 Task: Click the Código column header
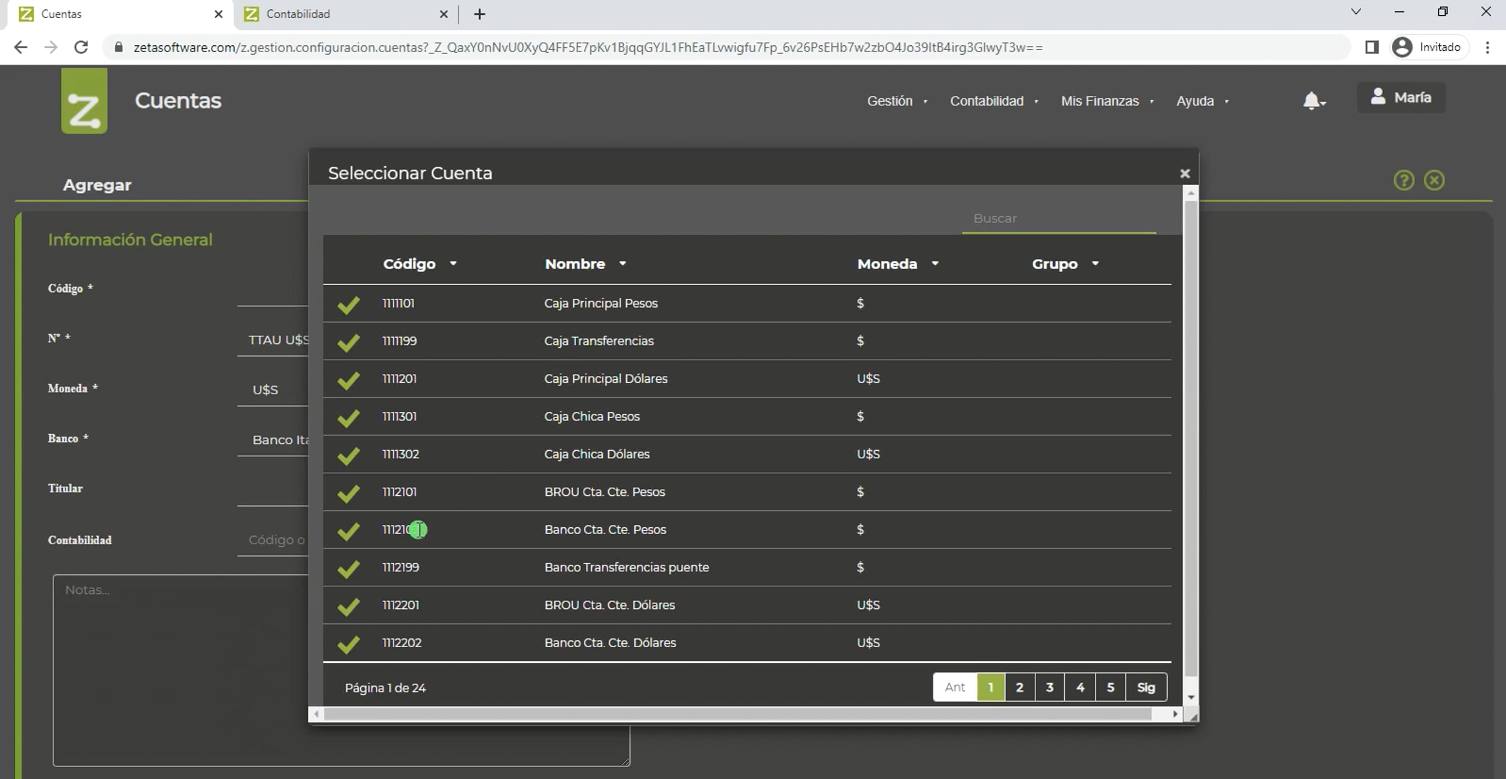point(410,264)
